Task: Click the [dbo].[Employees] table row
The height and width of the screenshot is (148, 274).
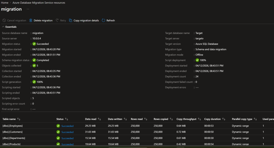Action: (x=13, y=126)
